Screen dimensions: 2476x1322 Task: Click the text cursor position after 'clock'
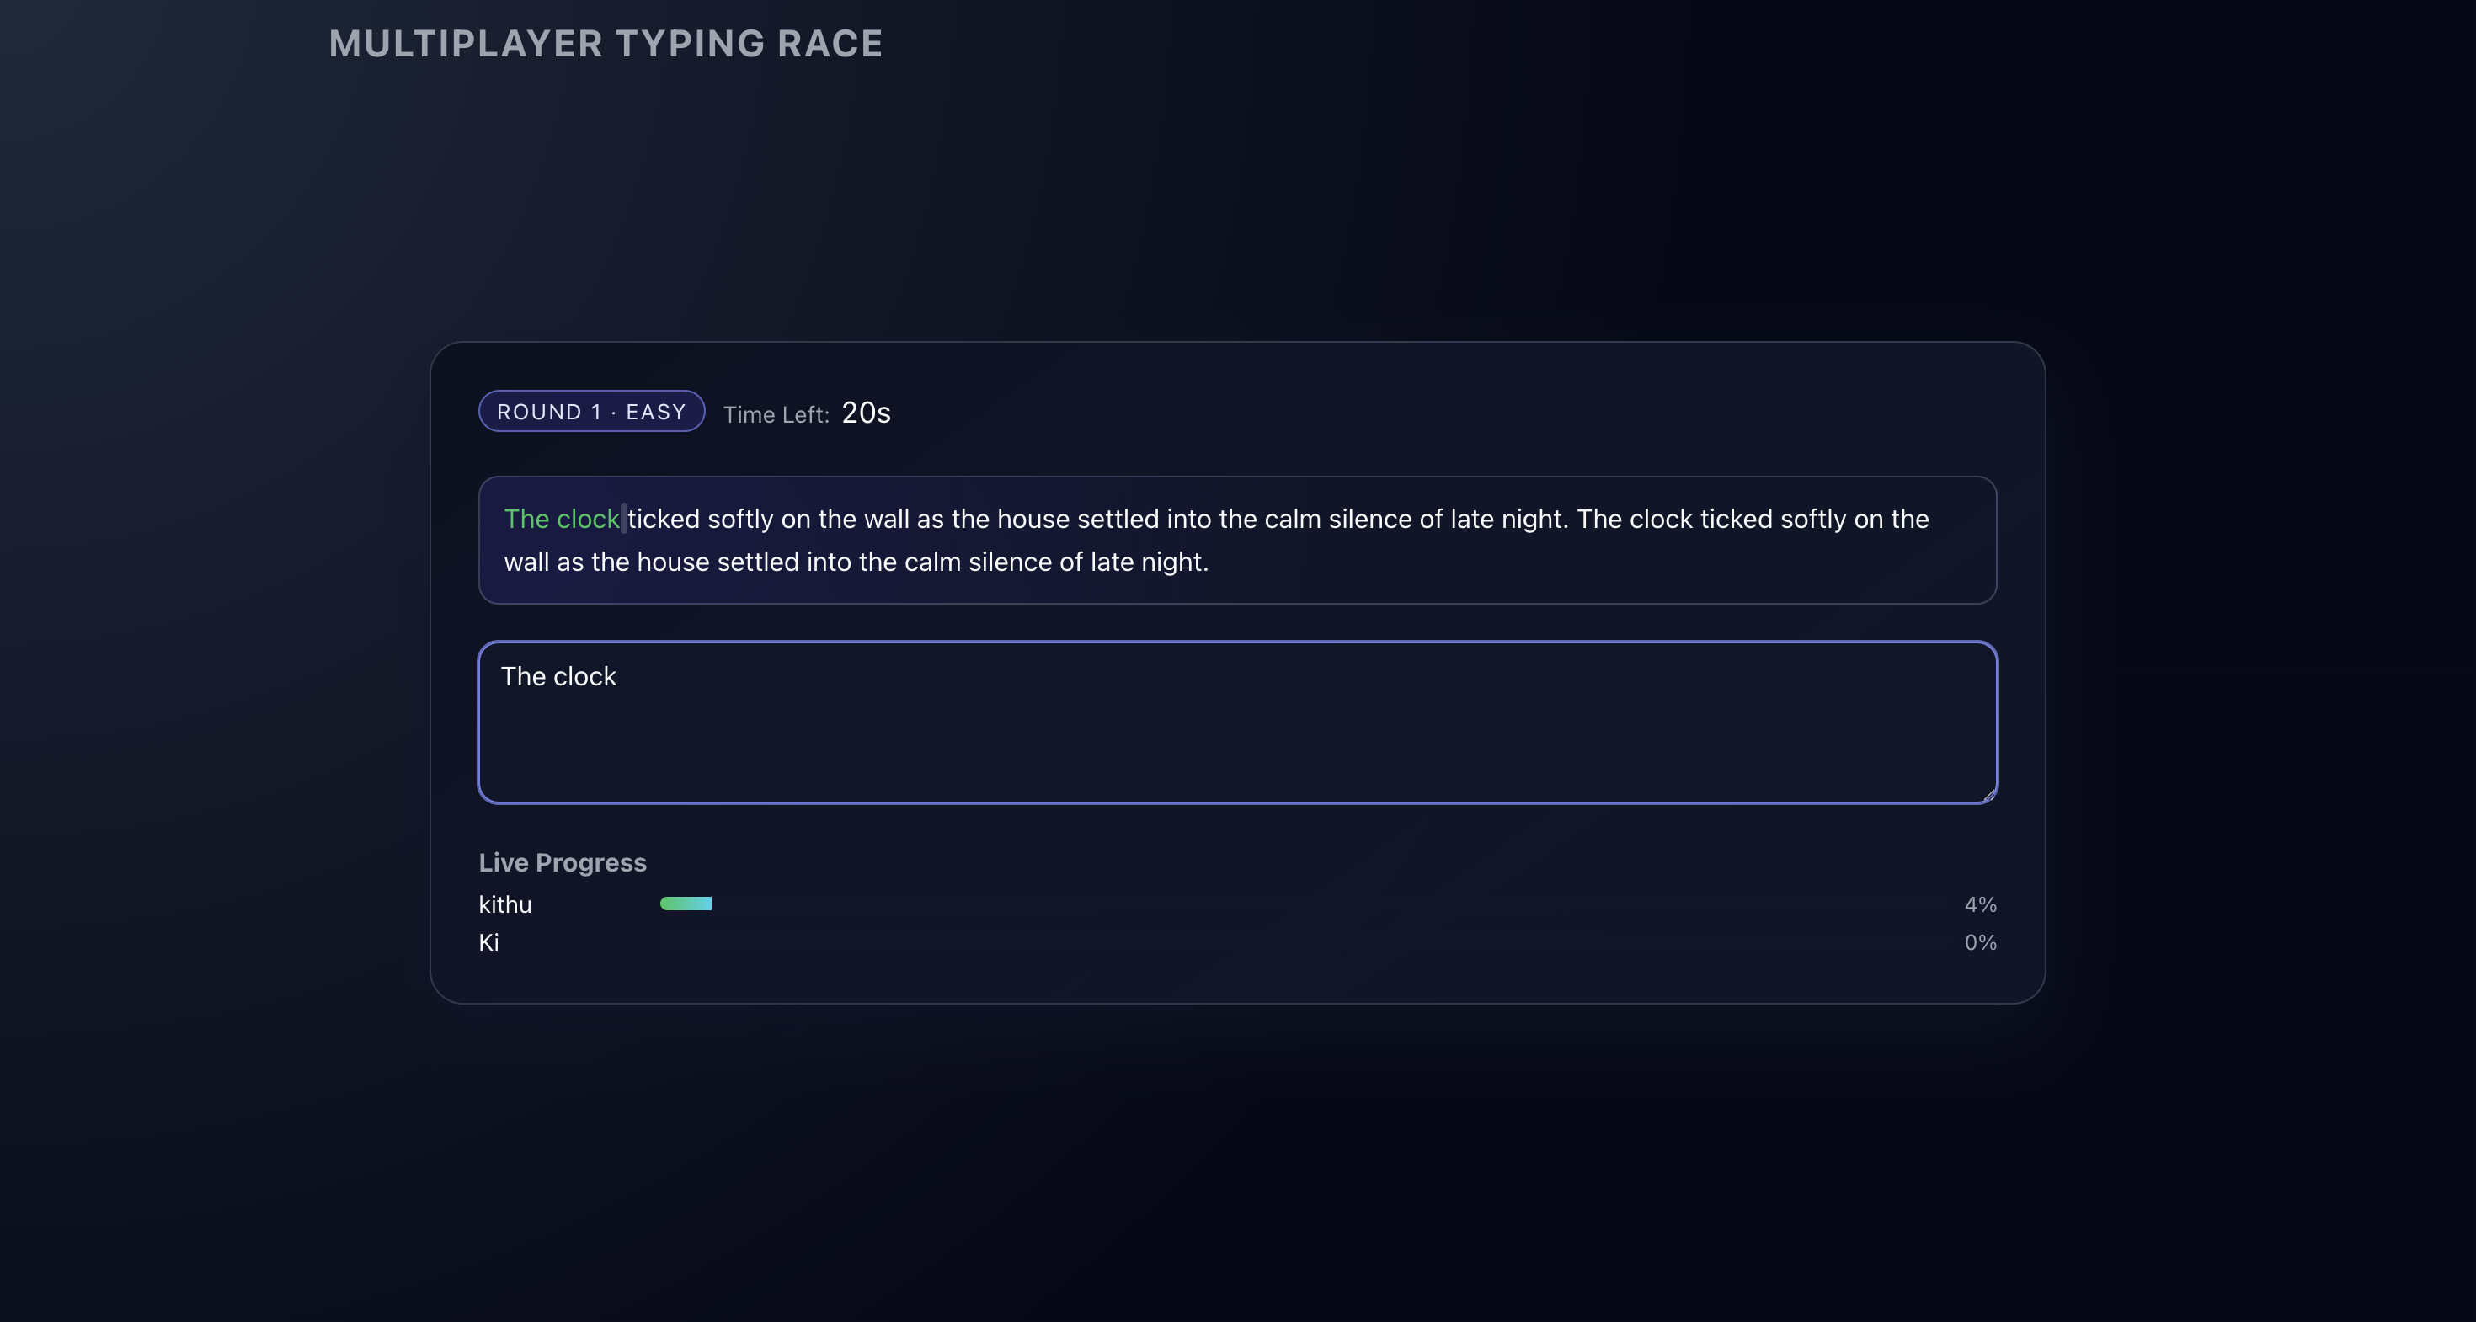pyautogui.click(x=625, y=519)
